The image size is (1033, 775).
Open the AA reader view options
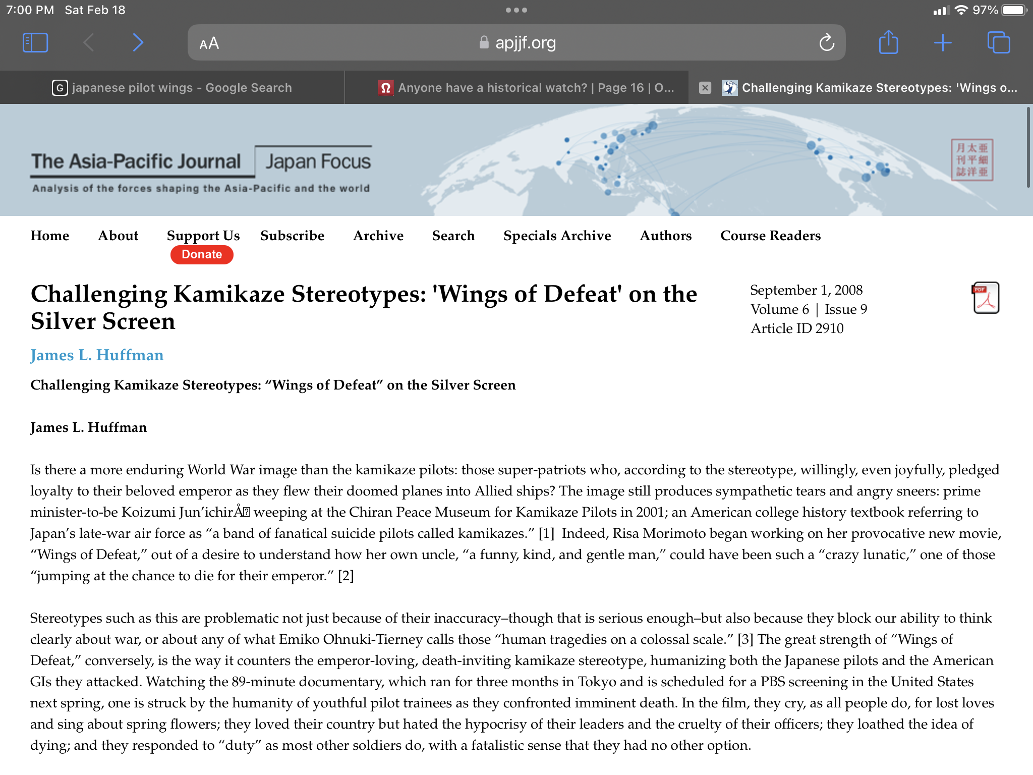pos(209,43)
